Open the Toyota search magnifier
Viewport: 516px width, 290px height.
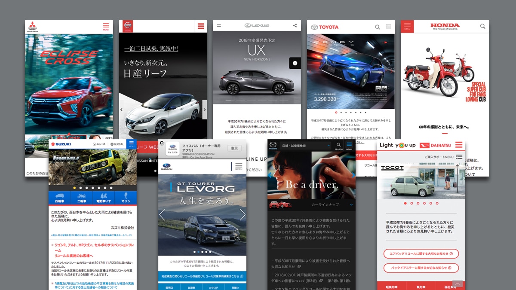tap(378, 27)
